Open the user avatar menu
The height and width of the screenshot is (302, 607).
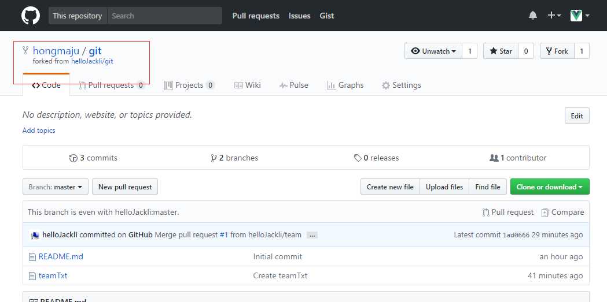pyautogui.click(x=580, y=16)
